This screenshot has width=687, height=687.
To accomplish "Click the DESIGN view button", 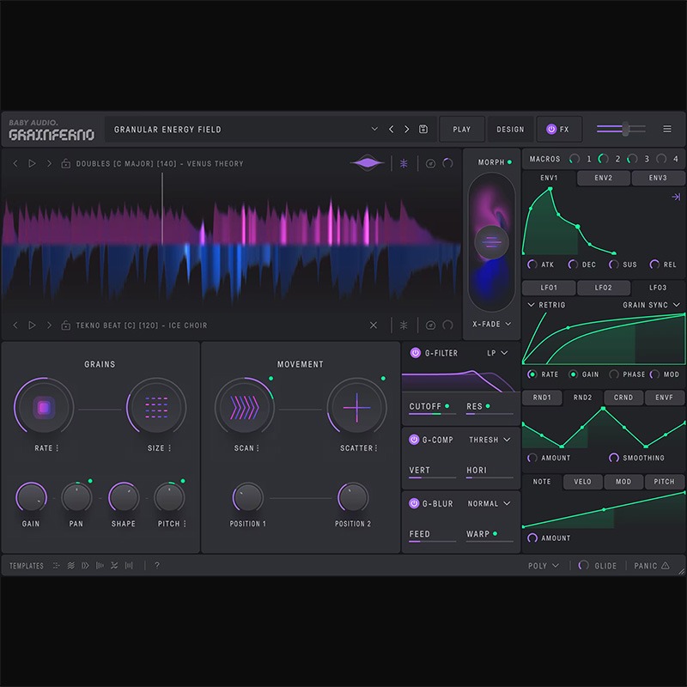I will [510, 130].
